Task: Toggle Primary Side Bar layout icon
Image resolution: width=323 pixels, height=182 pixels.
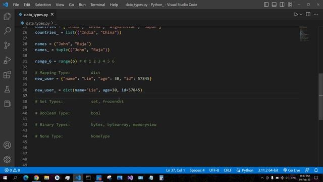Action: click(266, 5)
